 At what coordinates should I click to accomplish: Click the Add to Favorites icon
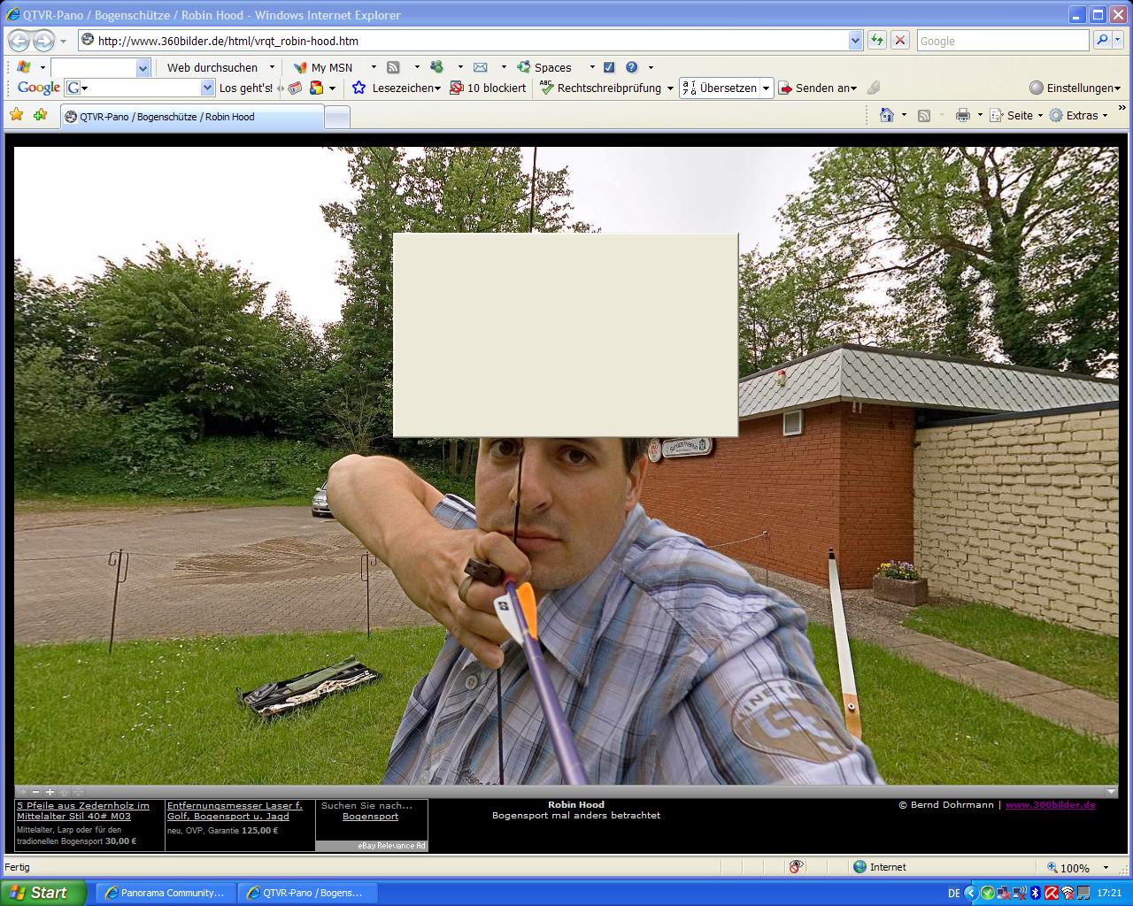tap(40, 115)
